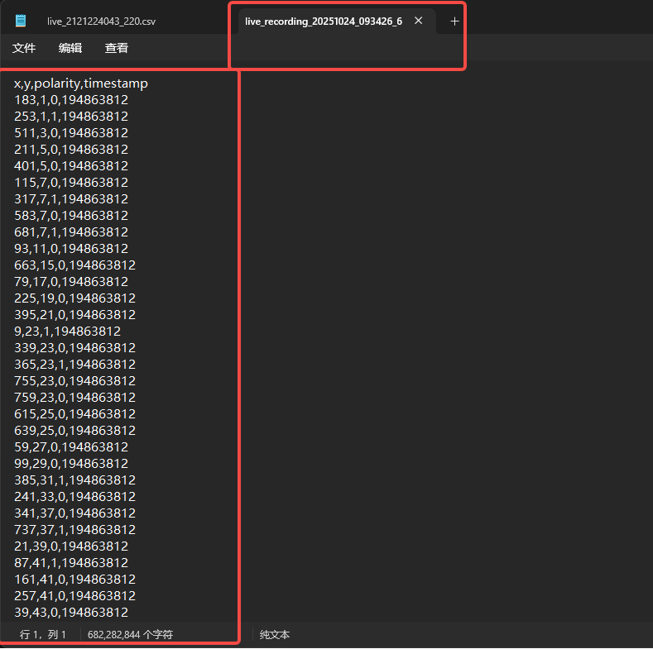Screen dimensions: 653x649
Task: Close the live_recording_20251024 tab
Action: click(x=419, y=21)
